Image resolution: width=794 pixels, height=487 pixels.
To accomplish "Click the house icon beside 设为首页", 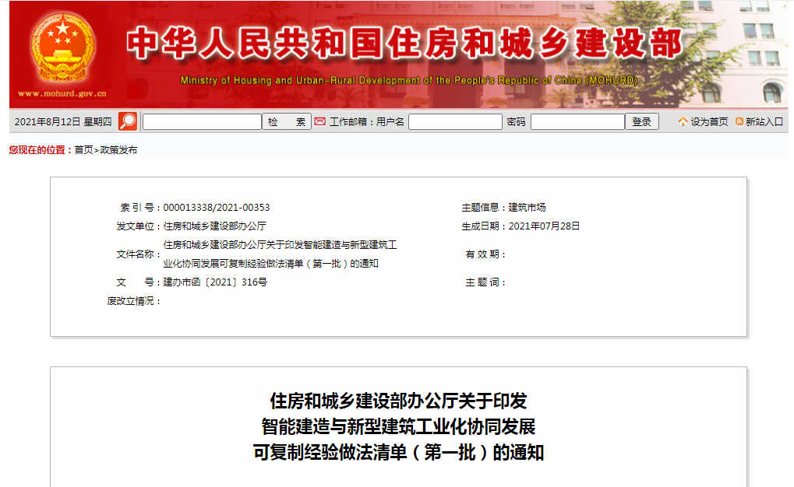I will pyautogui.click(x=683, y=121).
